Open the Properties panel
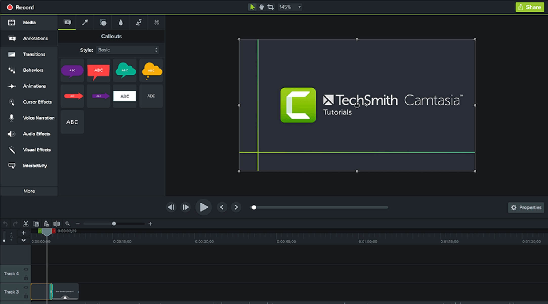Viewport: 548px width, 304px height. 526,207
